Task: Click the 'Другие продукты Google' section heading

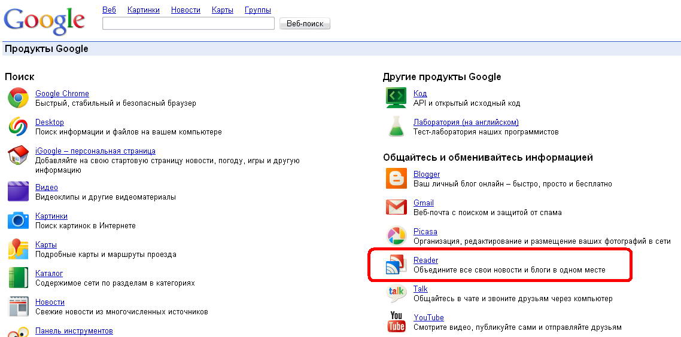Action: click(x=442, y=76)
